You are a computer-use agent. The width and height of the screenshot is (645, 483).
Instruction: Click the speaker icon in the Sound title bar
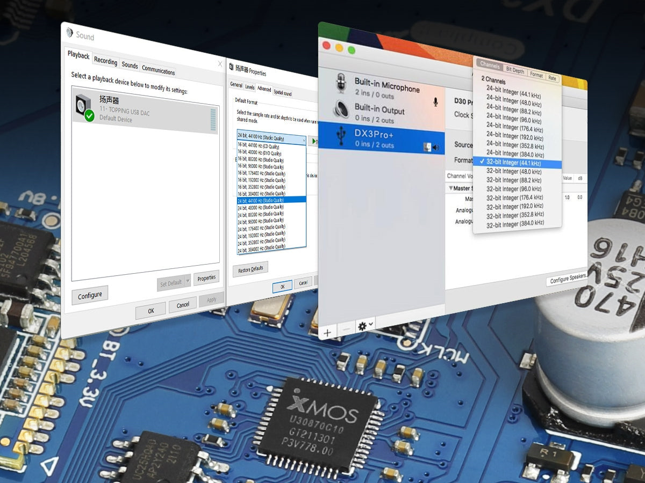69,33
